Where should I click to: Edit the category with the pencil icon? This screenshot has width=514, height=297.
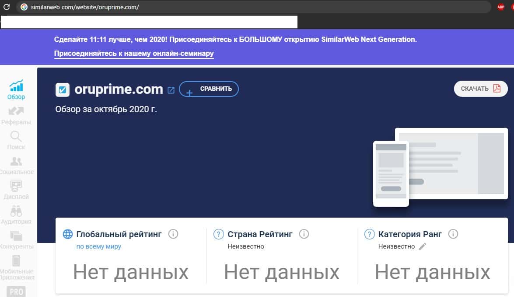tap(423, 246)
